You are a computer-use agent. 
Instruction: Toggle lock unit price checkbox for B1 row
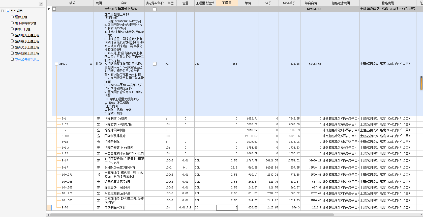coord(155,9)
